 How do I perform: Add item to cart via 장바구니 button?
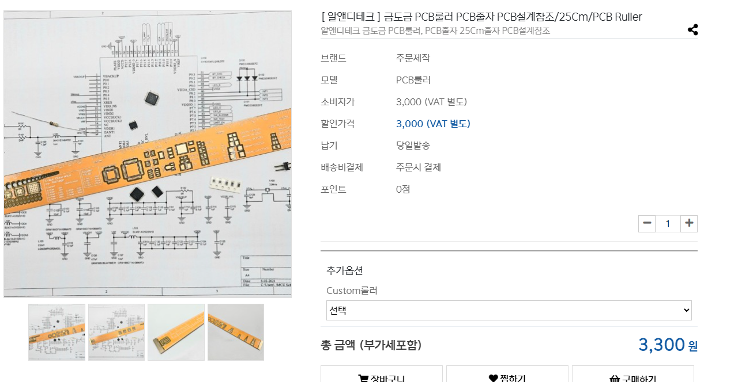coord(382,377)
